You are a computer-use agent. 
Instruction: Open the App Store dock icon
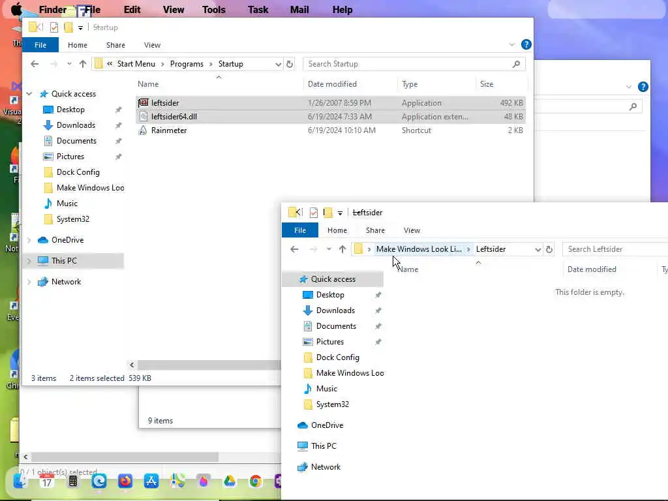151,481
